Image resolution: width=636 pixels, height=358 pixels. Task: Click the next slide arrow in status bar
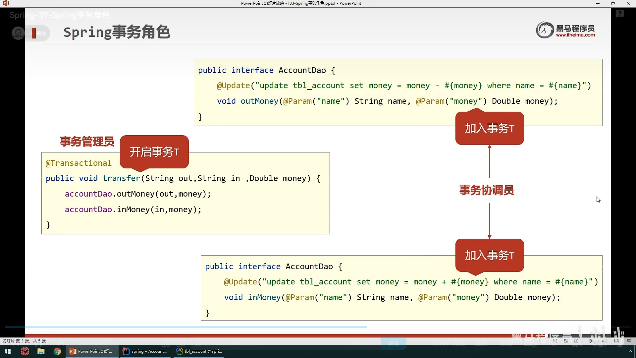(x=576, y=341)
